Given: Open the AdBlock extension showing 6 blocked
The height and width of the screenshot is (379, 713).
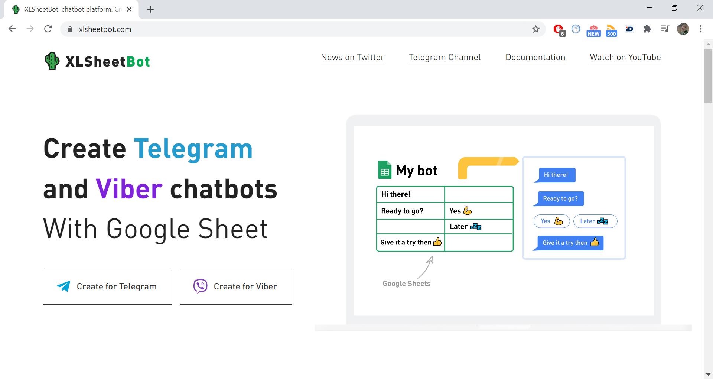Looking at the screenshot, I should pos(559,29).
